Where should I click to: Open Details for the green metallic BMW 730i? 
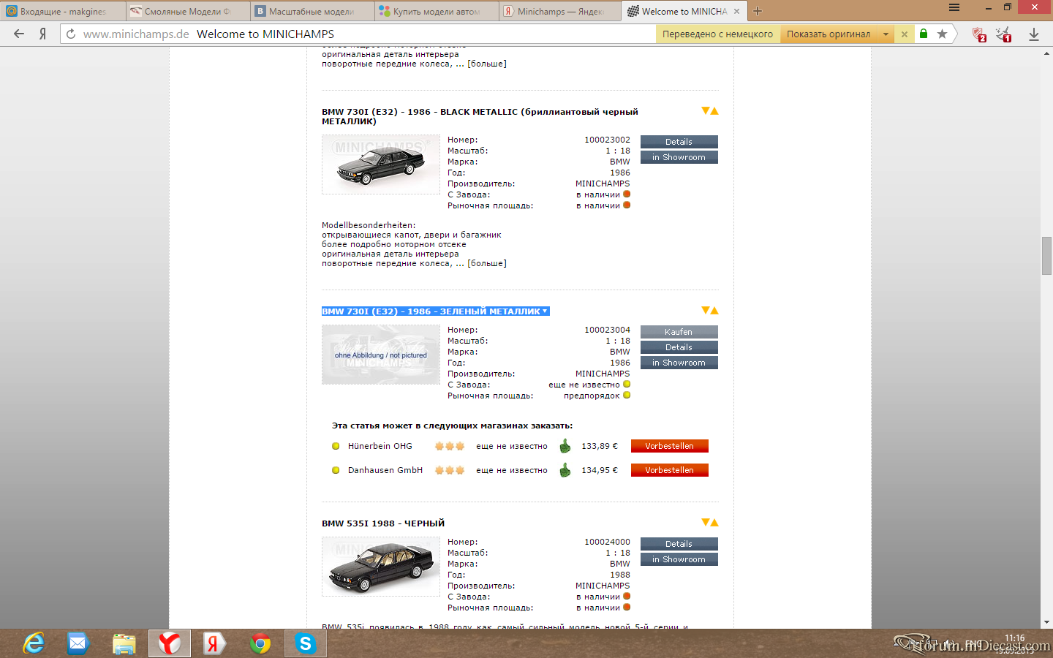[679, 347]
